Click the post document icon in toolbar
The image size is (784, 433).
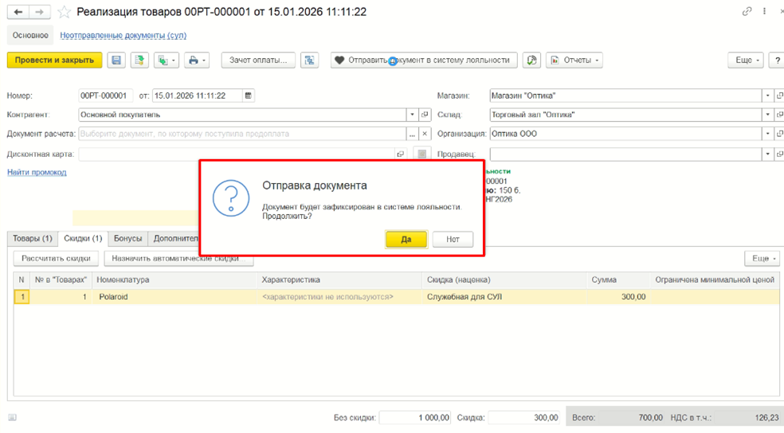click(139, 60)
